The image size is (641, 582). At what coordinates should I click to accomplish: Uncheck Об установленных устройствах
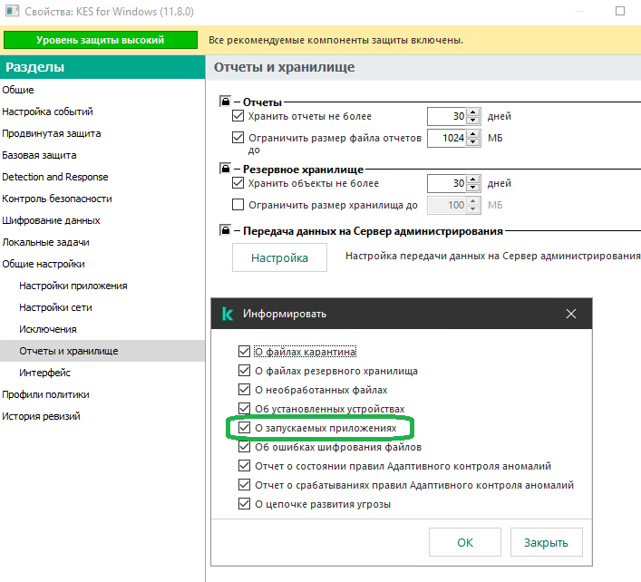coord(244,409)
